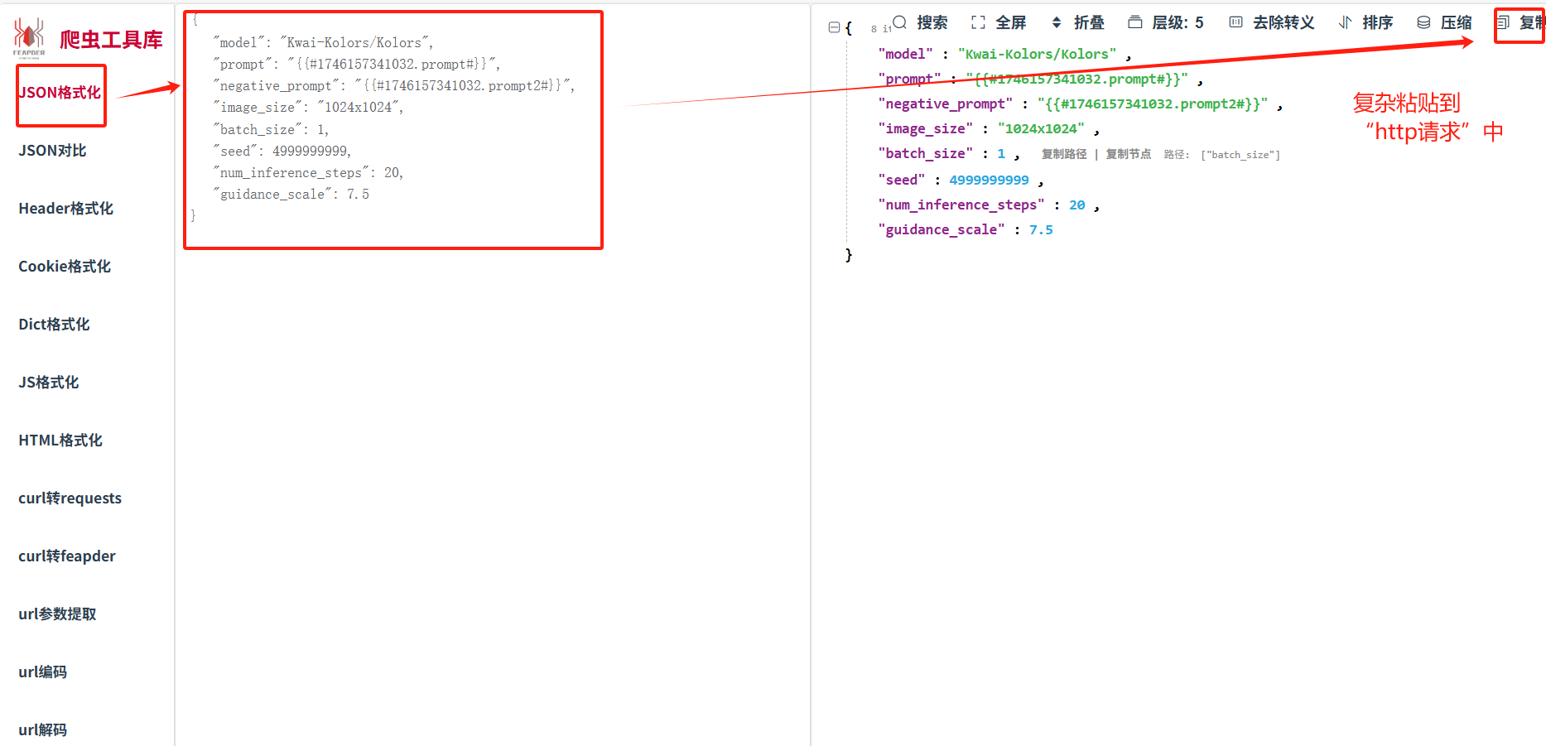Click the 4999999999 seed value in the viewer
The image size is (1546, 746).
click(989, 180)
